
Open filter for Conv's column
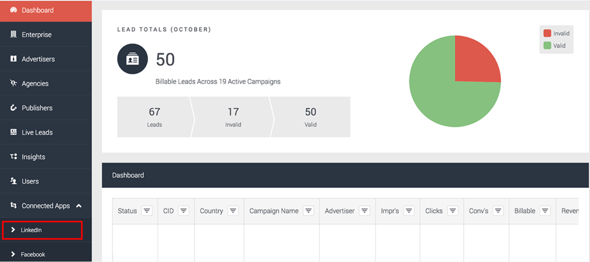coord(498,211)
